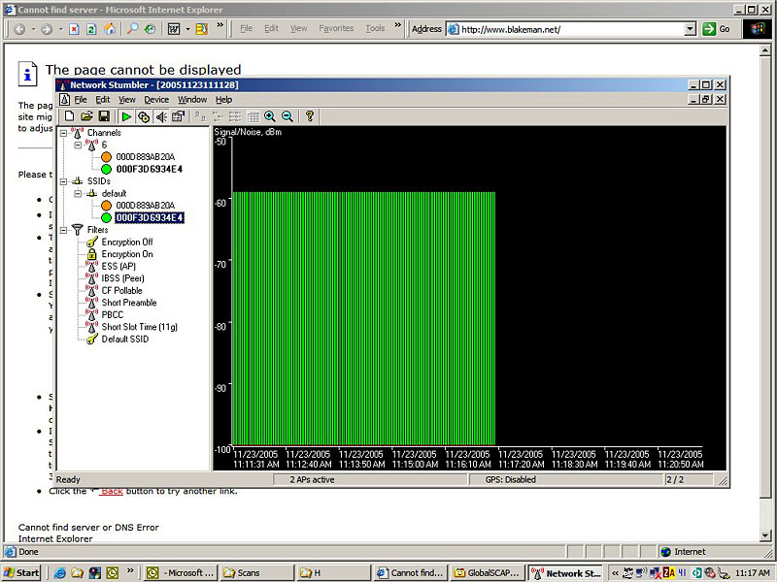777x582 pixels.
Task: Click the Back link on error page
Action: (x=111, y=491)
